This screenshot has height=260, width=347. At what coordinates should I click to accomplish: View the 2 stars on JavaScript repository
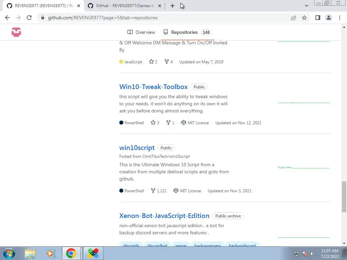point(153,62)
